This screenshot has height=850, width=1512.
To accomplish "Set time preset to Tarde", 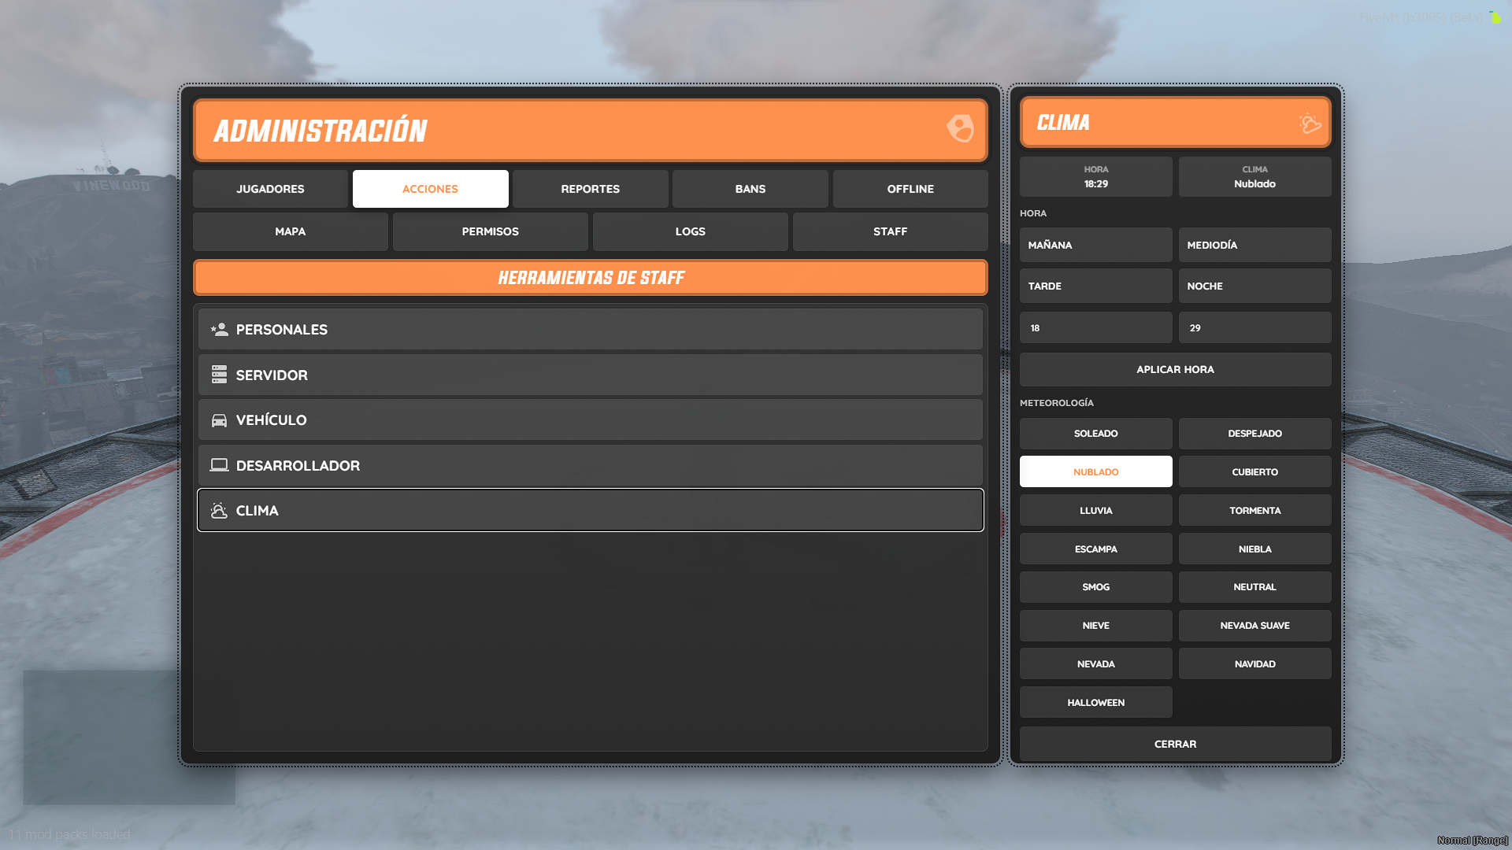I will tap(1095, 286).
